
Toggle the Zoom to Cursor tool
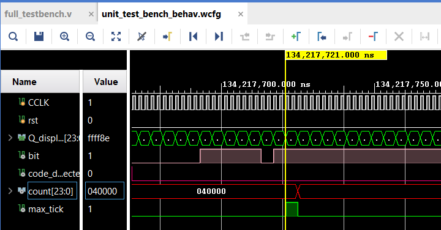pos(141,37)
